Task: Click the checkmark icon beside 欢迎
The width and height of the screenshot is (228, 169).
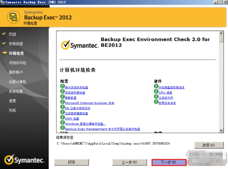Action: coord(4,34)
